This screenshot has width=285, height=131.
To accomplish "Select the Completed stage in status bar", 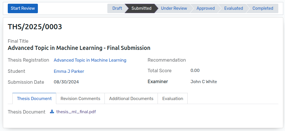I will (x=263, y=8).
